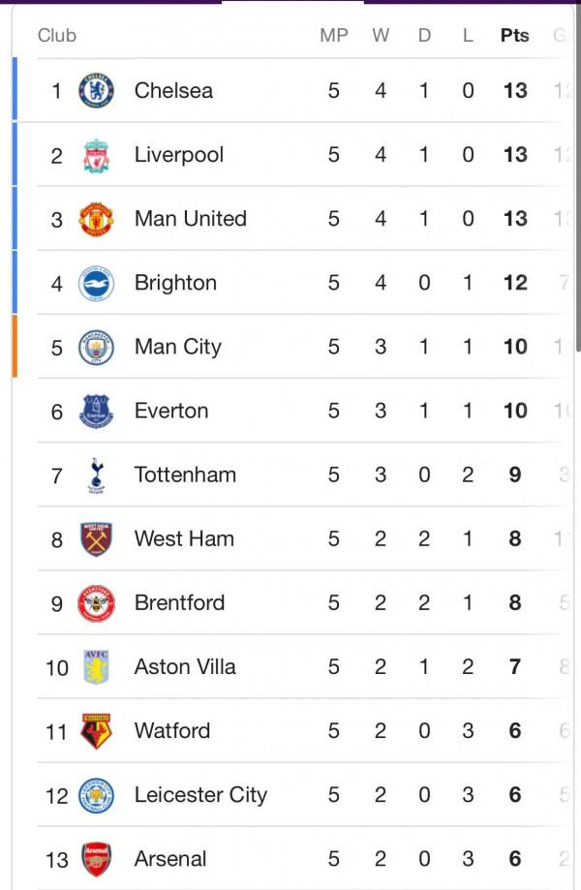Click the Liverpool club crest icon

coord(96,155)
